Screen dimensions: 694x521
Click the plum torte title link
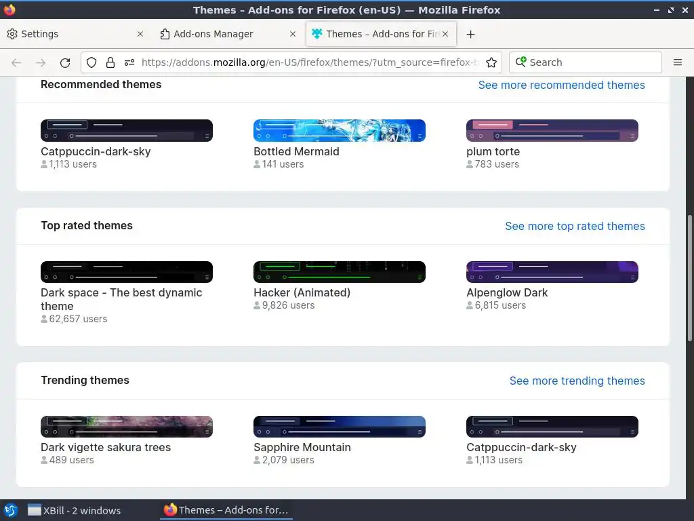point(493,151)
